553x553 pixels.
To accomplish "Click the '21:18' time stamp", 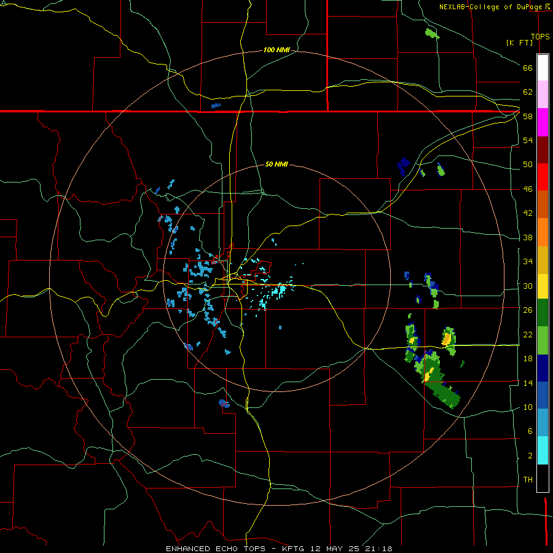I will coord(380,549).
